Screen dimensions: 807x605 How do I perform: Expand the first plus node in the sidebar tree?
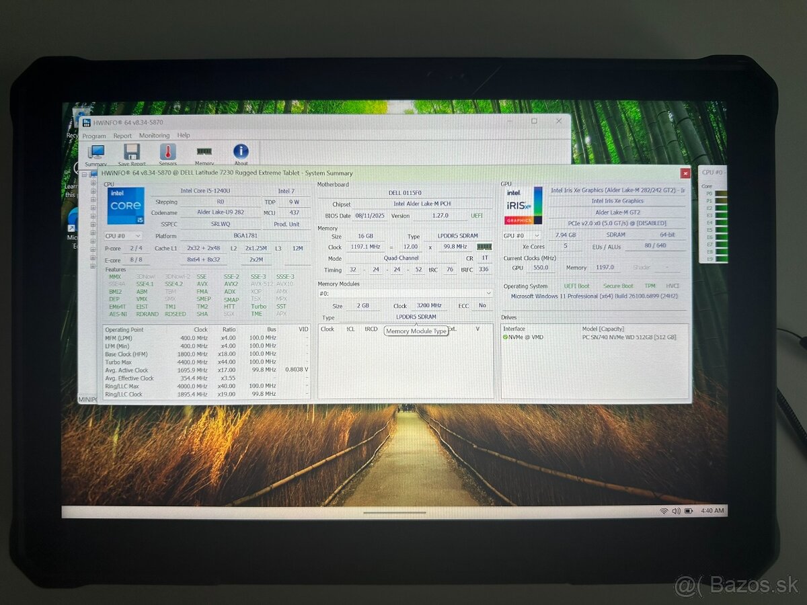pyautogui.click(x=93, y=184)
